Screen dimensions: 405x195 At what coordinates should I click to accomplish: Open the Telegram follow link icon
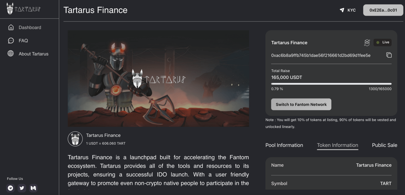tap(10, 188)
